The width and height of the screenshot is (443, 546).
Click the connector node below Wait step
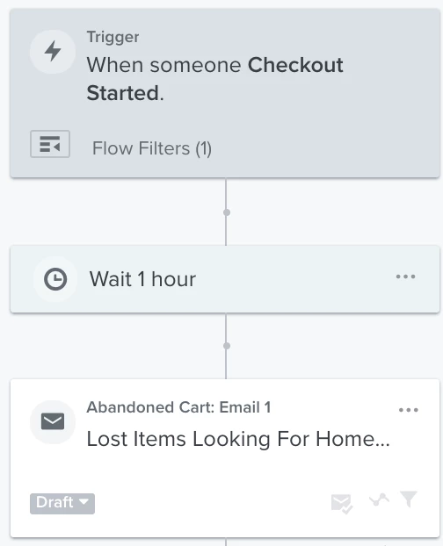pos(226,346)
